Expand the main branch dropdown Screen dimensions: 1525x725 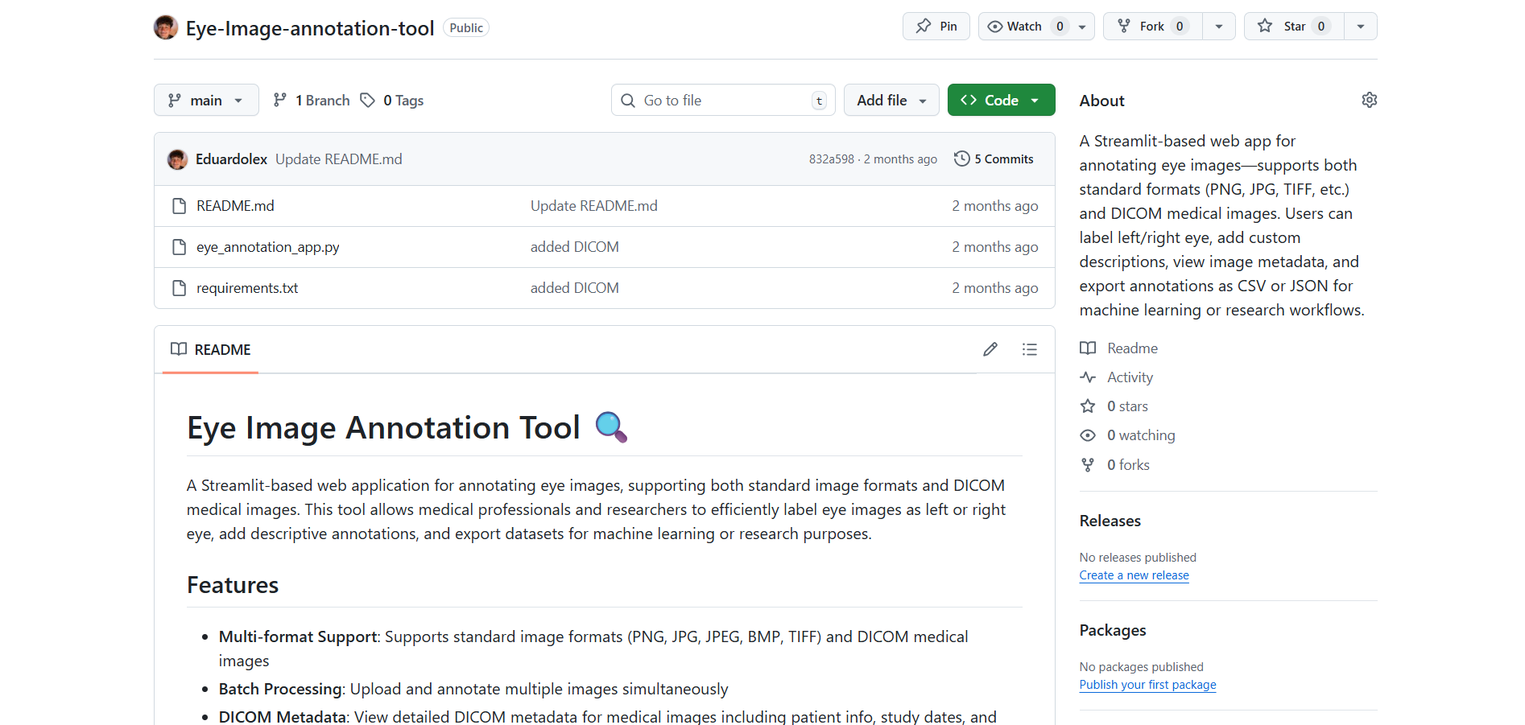[x=206, y=101]
